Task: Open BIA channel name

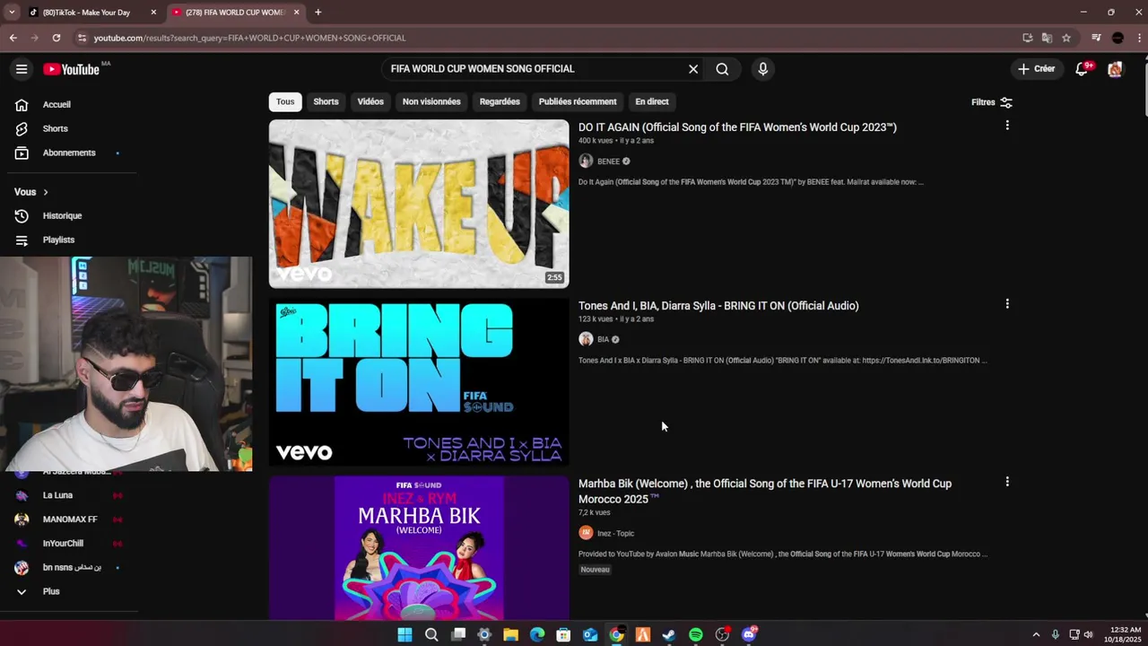Action: (x=603, y=340)
